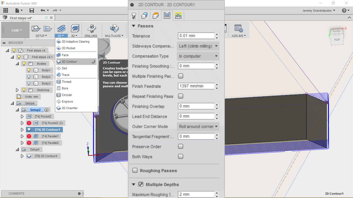Enable Multiple Finishing Passes checkbox
The image size is (353, 198).
pos(181,76)
